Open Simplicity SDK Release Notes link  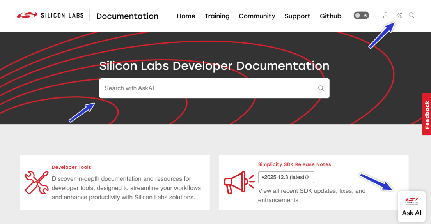pos(294,164)
